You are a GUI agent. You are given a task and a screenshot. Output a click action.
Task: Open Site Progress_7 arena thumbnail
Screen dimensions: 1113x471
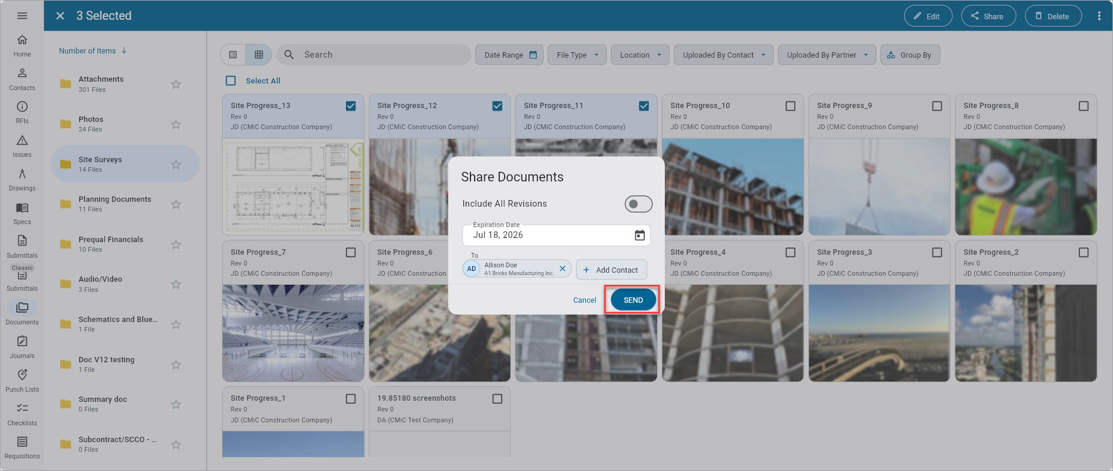(x=293, y=333)
